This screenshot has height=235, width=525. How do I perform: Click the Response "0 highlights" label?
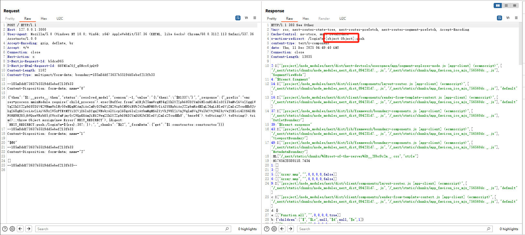point(509,229)
